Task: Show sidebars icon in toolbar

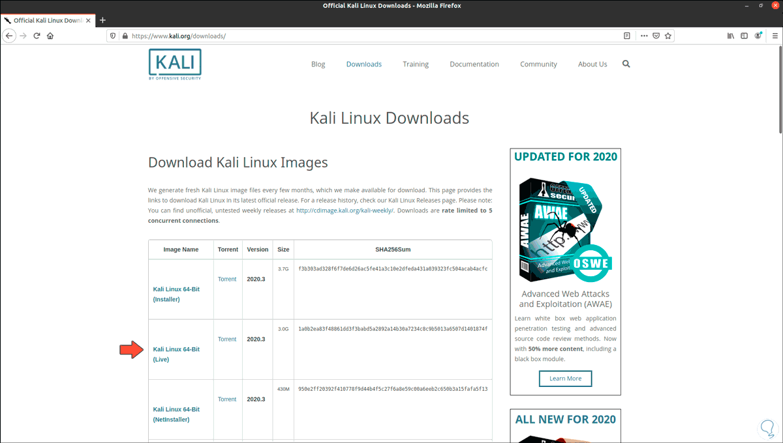Action: click(x=744, y=36)
